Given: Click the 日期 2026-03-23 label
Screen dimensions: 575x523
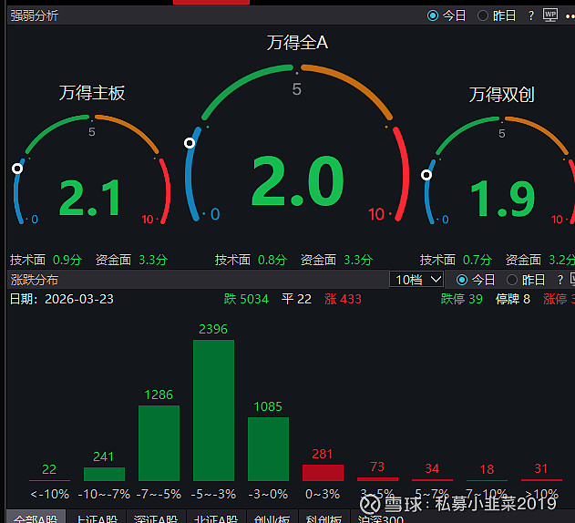Looking at the screenshot, I should point(62,299).
